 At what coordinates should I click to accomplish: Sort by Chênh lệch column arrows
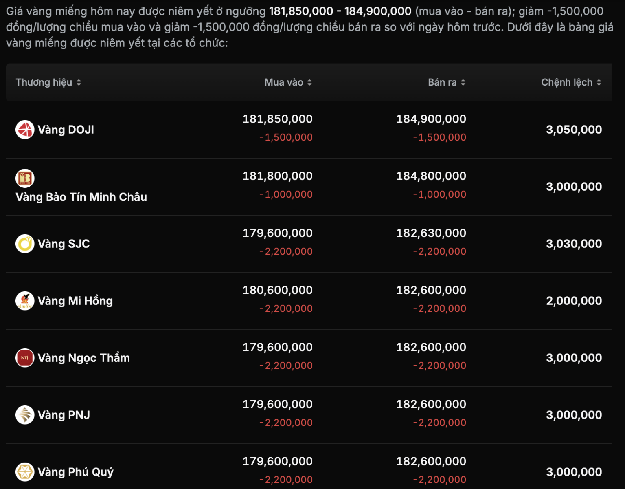pyautogui.click(x=599, y=82)
